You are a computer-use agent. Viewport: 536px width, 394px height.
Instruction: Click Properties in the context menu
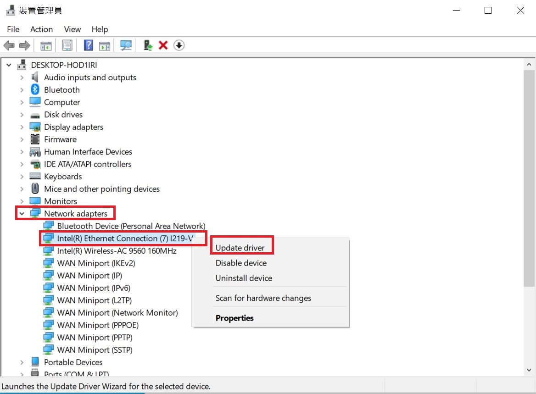[x=234, y=318]
